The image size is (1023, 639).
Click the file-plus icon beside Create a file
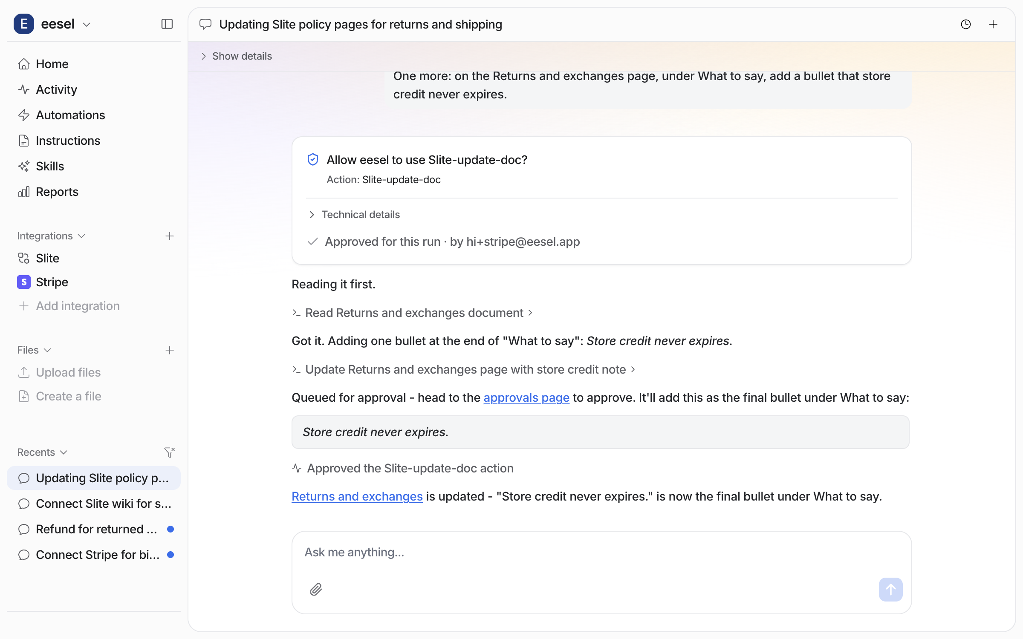click(x=24, y=396)
